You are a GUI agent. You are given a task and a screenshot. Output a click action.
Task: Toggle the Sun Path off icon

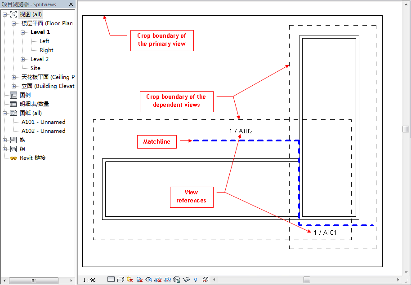[x=130, y=280]
